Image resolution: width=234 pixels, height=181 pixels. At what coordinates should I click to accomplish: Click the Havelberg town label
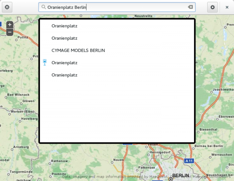coord(29,119)
